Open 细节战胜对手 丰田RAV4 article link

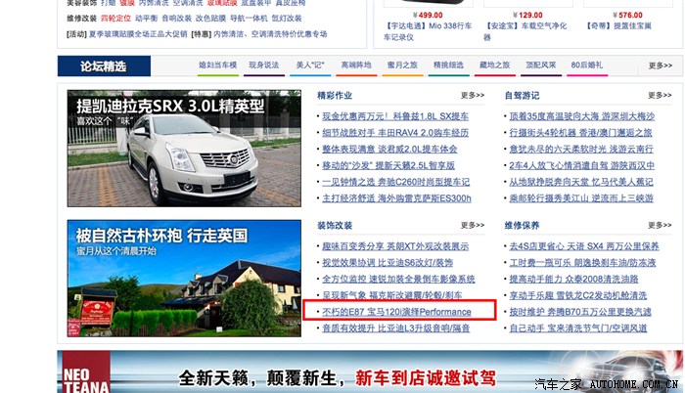[x=394, y=132]
